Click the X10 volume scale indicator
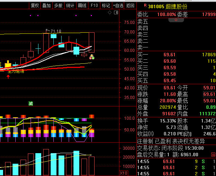216x176 pixels. point(124,173)
